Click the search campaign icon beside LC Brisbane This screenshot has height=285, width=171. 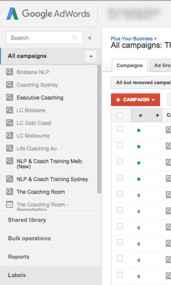(x=10, y=110)
